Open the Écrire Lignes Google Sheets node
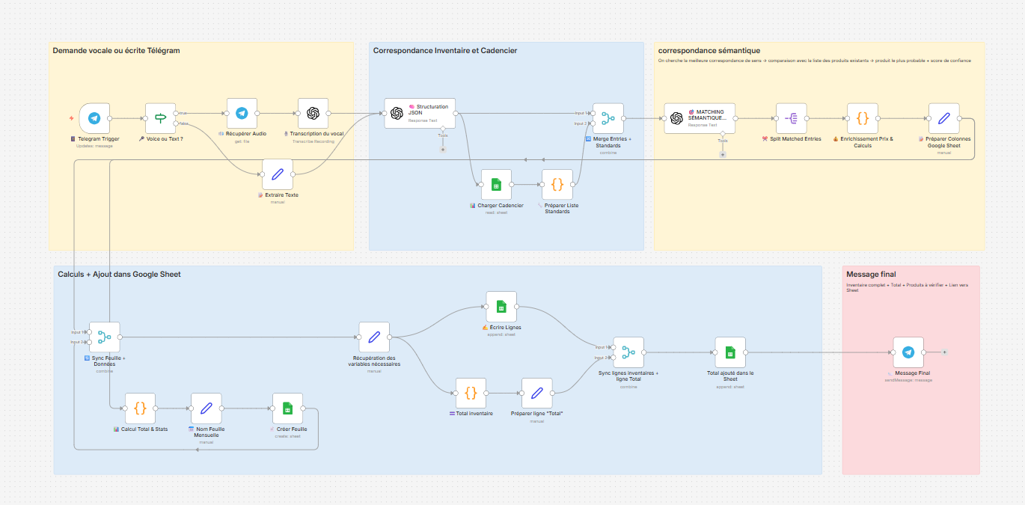 pos(501,307)
